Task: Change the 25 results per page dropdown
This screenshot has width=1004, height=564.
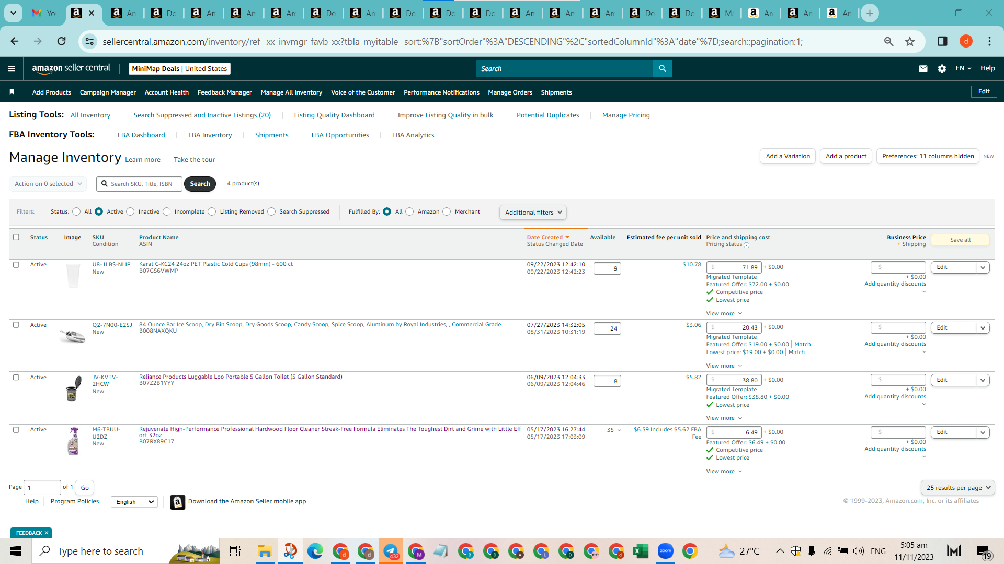Action: tap(958, 488)
